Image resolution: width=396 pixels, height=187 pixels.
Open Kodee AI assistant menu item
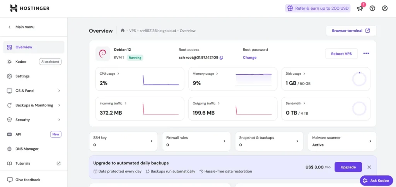coord(34,62)
